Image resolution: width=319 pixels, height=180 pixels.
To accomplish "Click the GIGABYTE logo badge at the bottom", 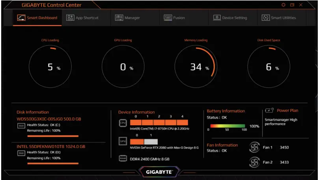I will pyautogui.click(x=159, y=172).
